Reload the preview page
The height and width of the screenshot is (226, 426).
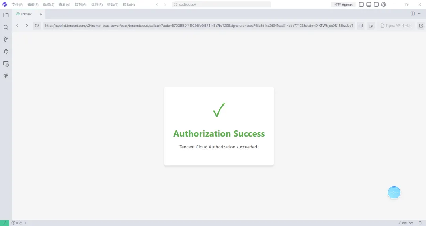click(x=37, y=26)
